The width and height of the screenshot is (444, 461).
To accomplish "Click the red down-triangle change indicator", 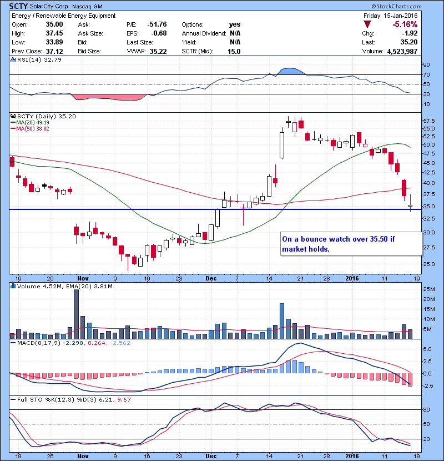I will point(367,24).
